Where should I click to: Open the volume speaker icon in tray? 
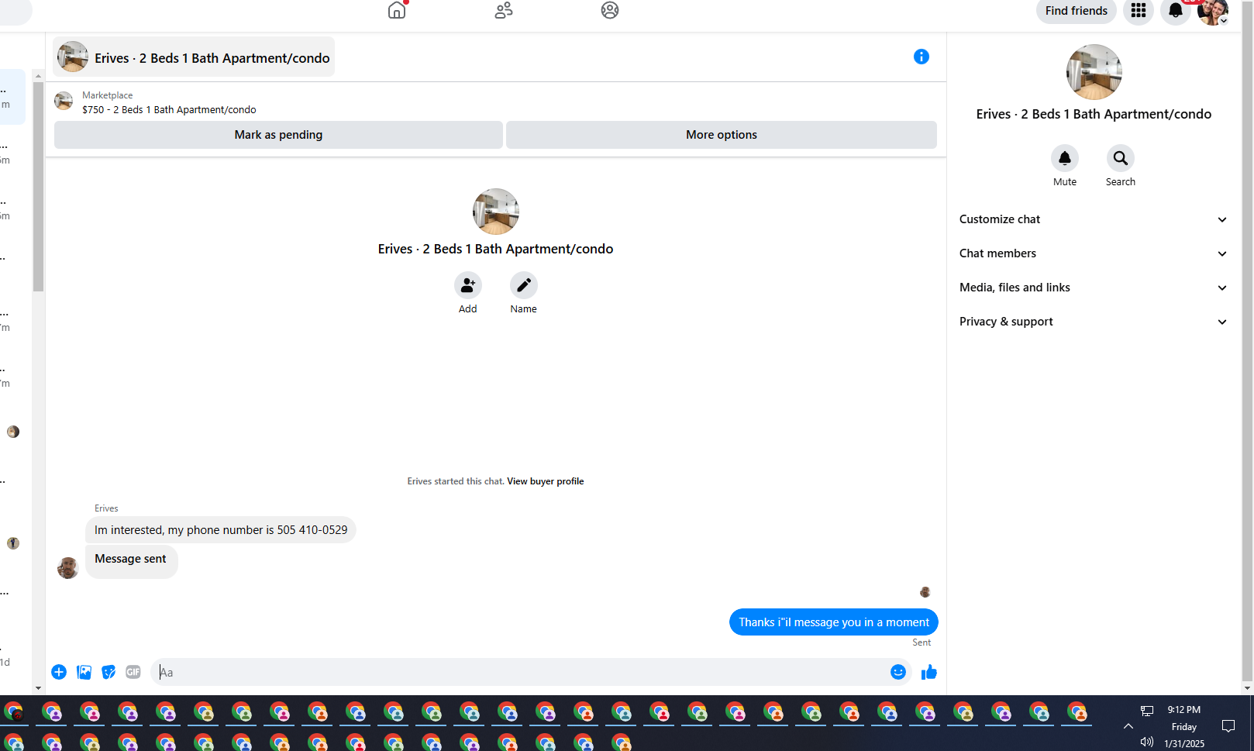1147,742
